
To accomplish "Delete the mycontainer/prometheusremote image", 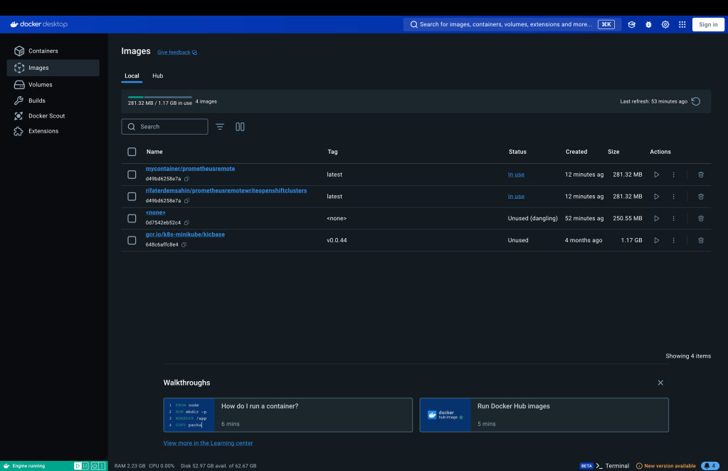I will [x=701, y=175].
